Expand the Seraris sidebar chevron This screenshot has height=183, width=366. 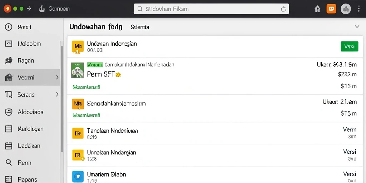point(57,94)
